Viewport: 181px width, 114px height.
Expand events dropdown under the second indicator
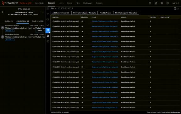click(10, 40)
